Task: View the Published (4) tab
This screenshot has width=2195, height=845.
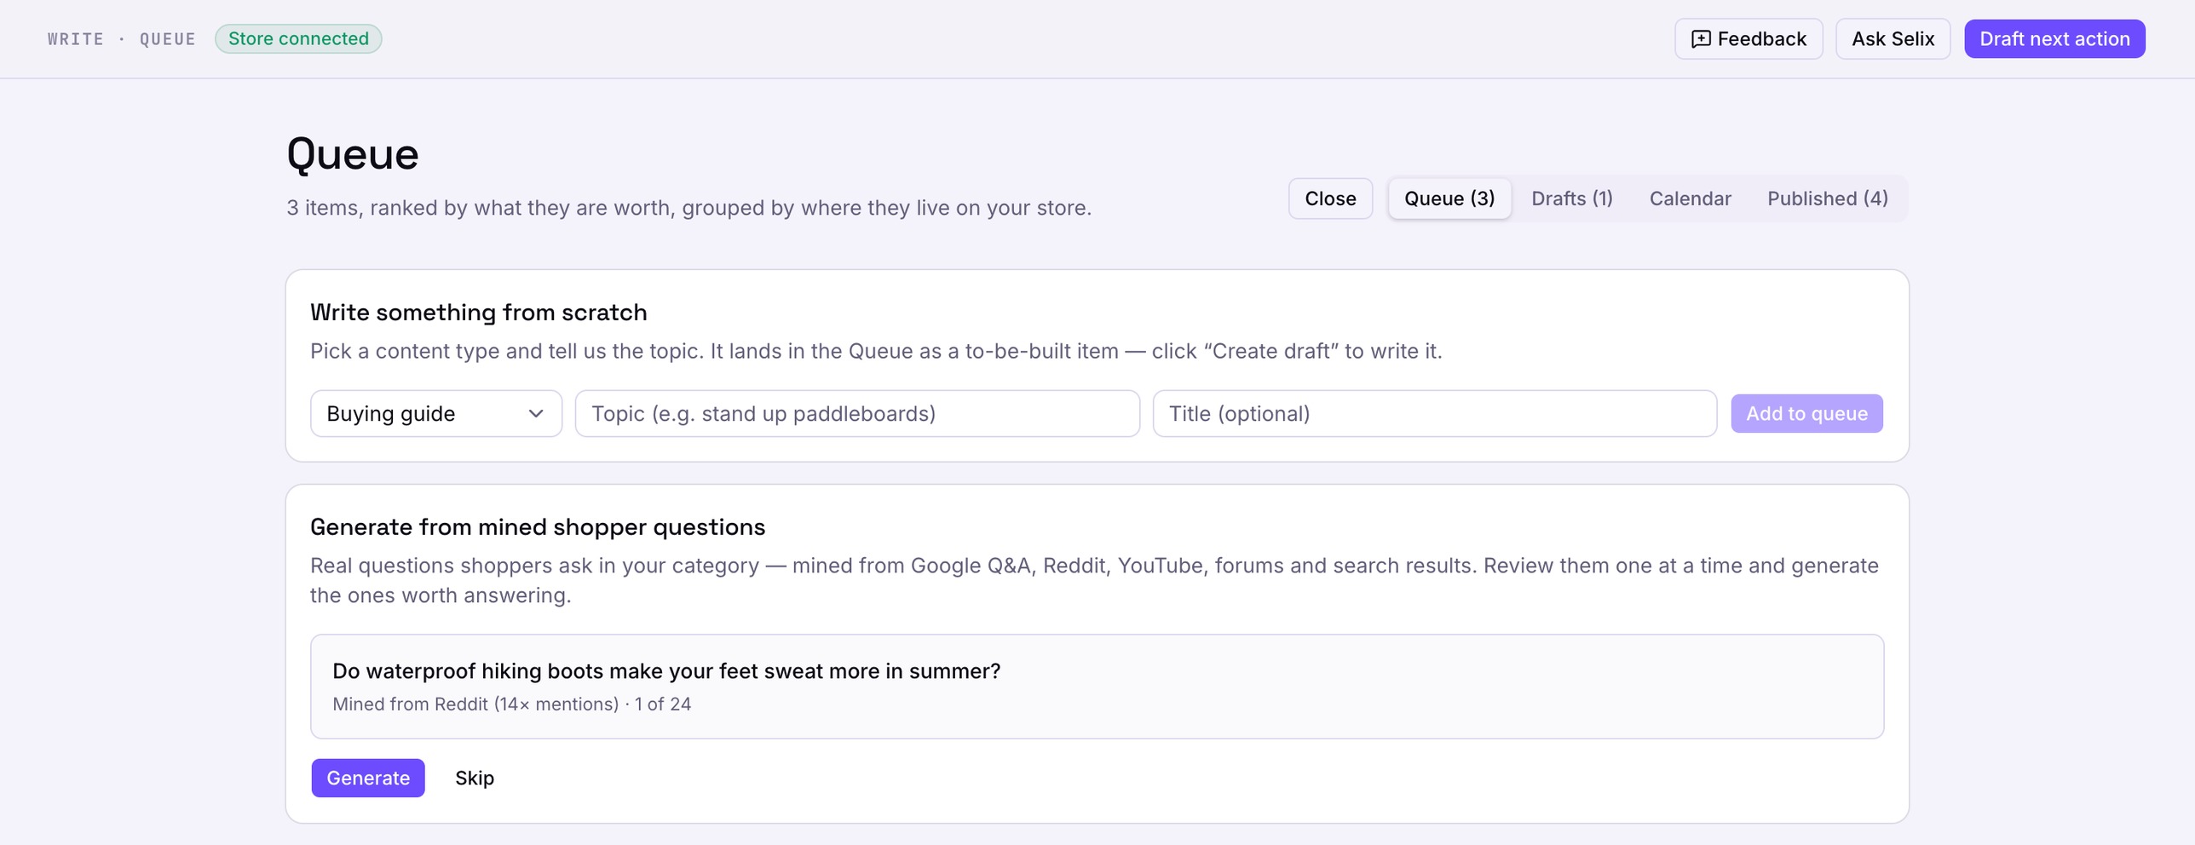Action: (1827, 198)
